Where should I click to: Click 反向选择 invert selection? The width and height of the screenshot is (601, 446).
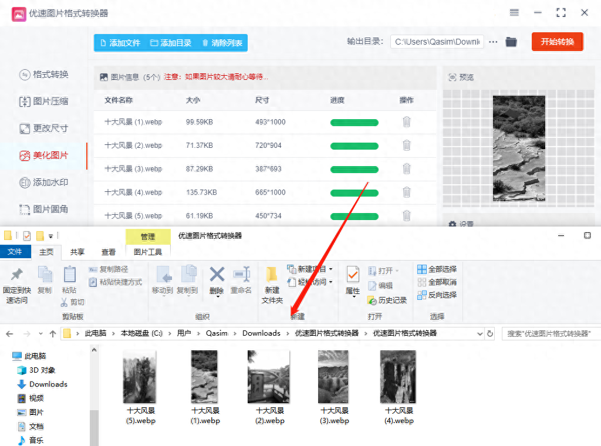pyautogui.click(x=437, y=295)
